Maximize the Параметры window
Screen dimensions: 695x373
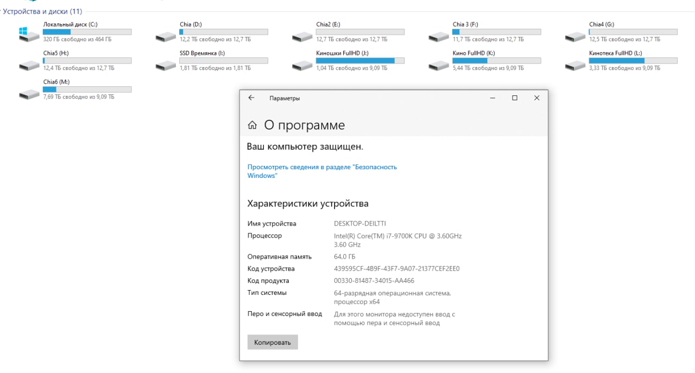coord(515,98)
